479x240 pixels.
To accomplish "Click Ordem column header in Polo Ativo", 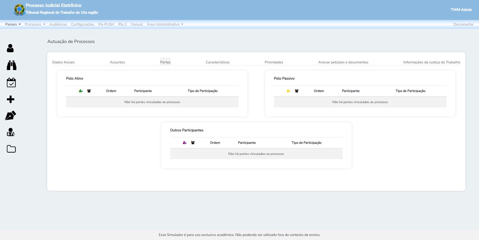I will 111,91.
